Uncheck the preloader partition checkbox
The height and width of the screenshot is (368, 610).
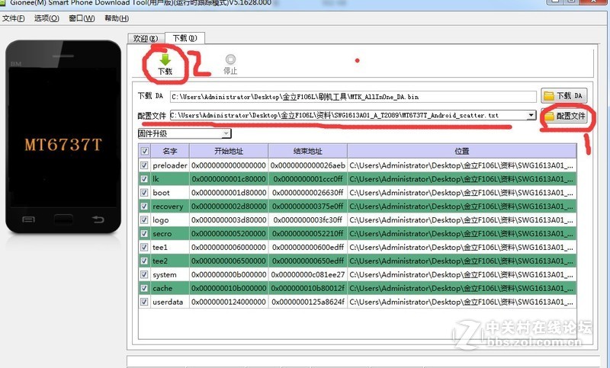pos(144,165)
